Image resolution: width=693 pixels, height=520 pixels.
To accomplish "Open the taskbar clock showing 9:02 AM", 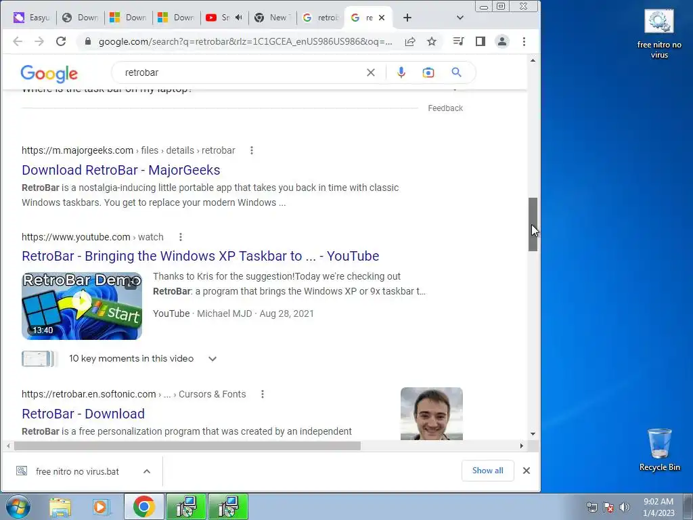I will [658, 507].
